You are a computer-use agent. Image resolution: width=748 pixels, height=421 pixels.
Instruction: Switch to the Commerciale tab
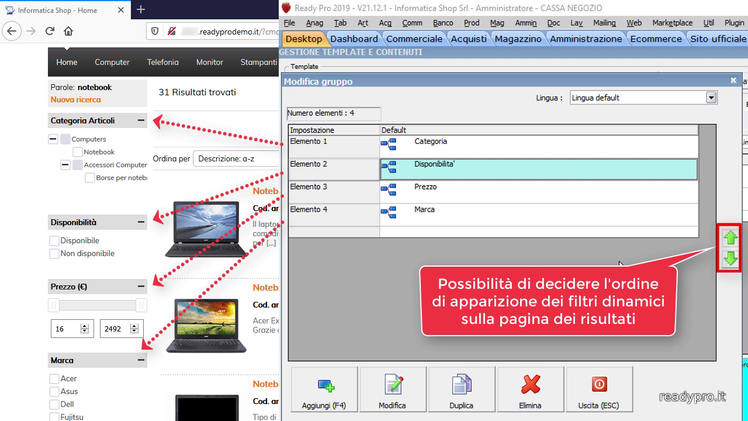click(x=414, y=39)
